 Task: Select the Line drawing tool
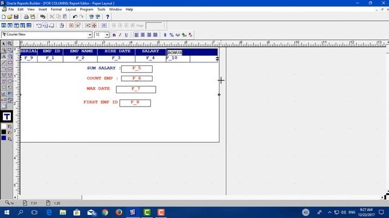pyautogui.click(x=4, y=62)
